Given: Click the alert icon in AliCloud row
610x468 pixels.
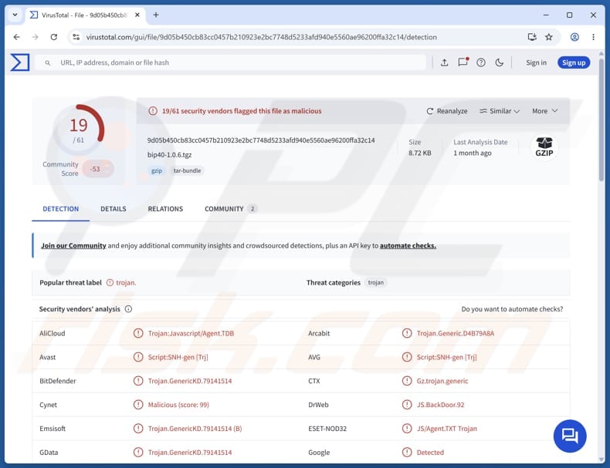Looking at the screenshot, I should [138, 333].
